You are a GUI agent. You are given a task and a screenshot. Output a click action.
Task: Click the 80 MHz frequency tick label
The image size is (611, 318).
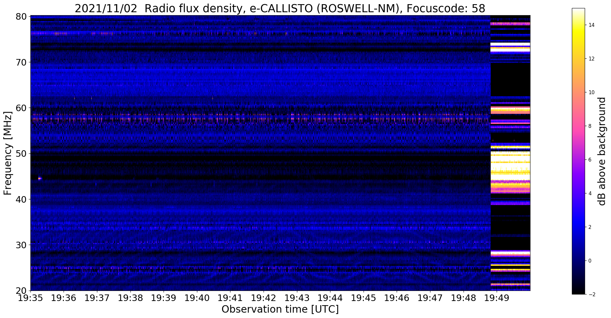tap(21, 16)
